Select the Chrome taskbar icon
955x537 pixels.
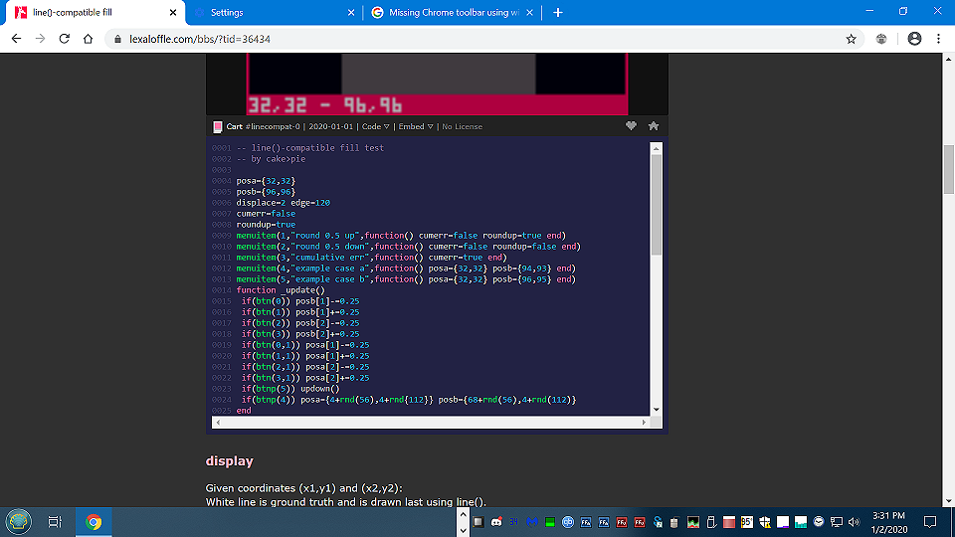click(x=94, y=522)
